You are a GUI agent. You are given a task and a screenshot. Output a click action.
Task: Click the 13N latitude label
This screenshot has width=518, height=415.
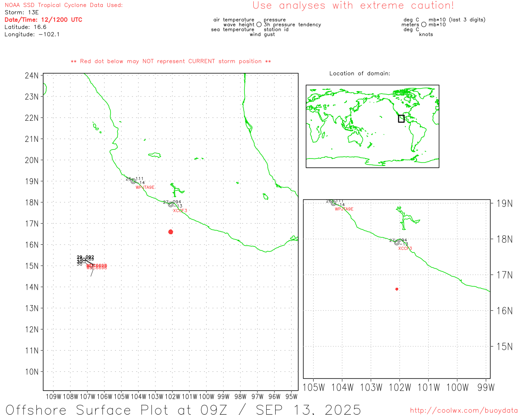click(32, 308)
